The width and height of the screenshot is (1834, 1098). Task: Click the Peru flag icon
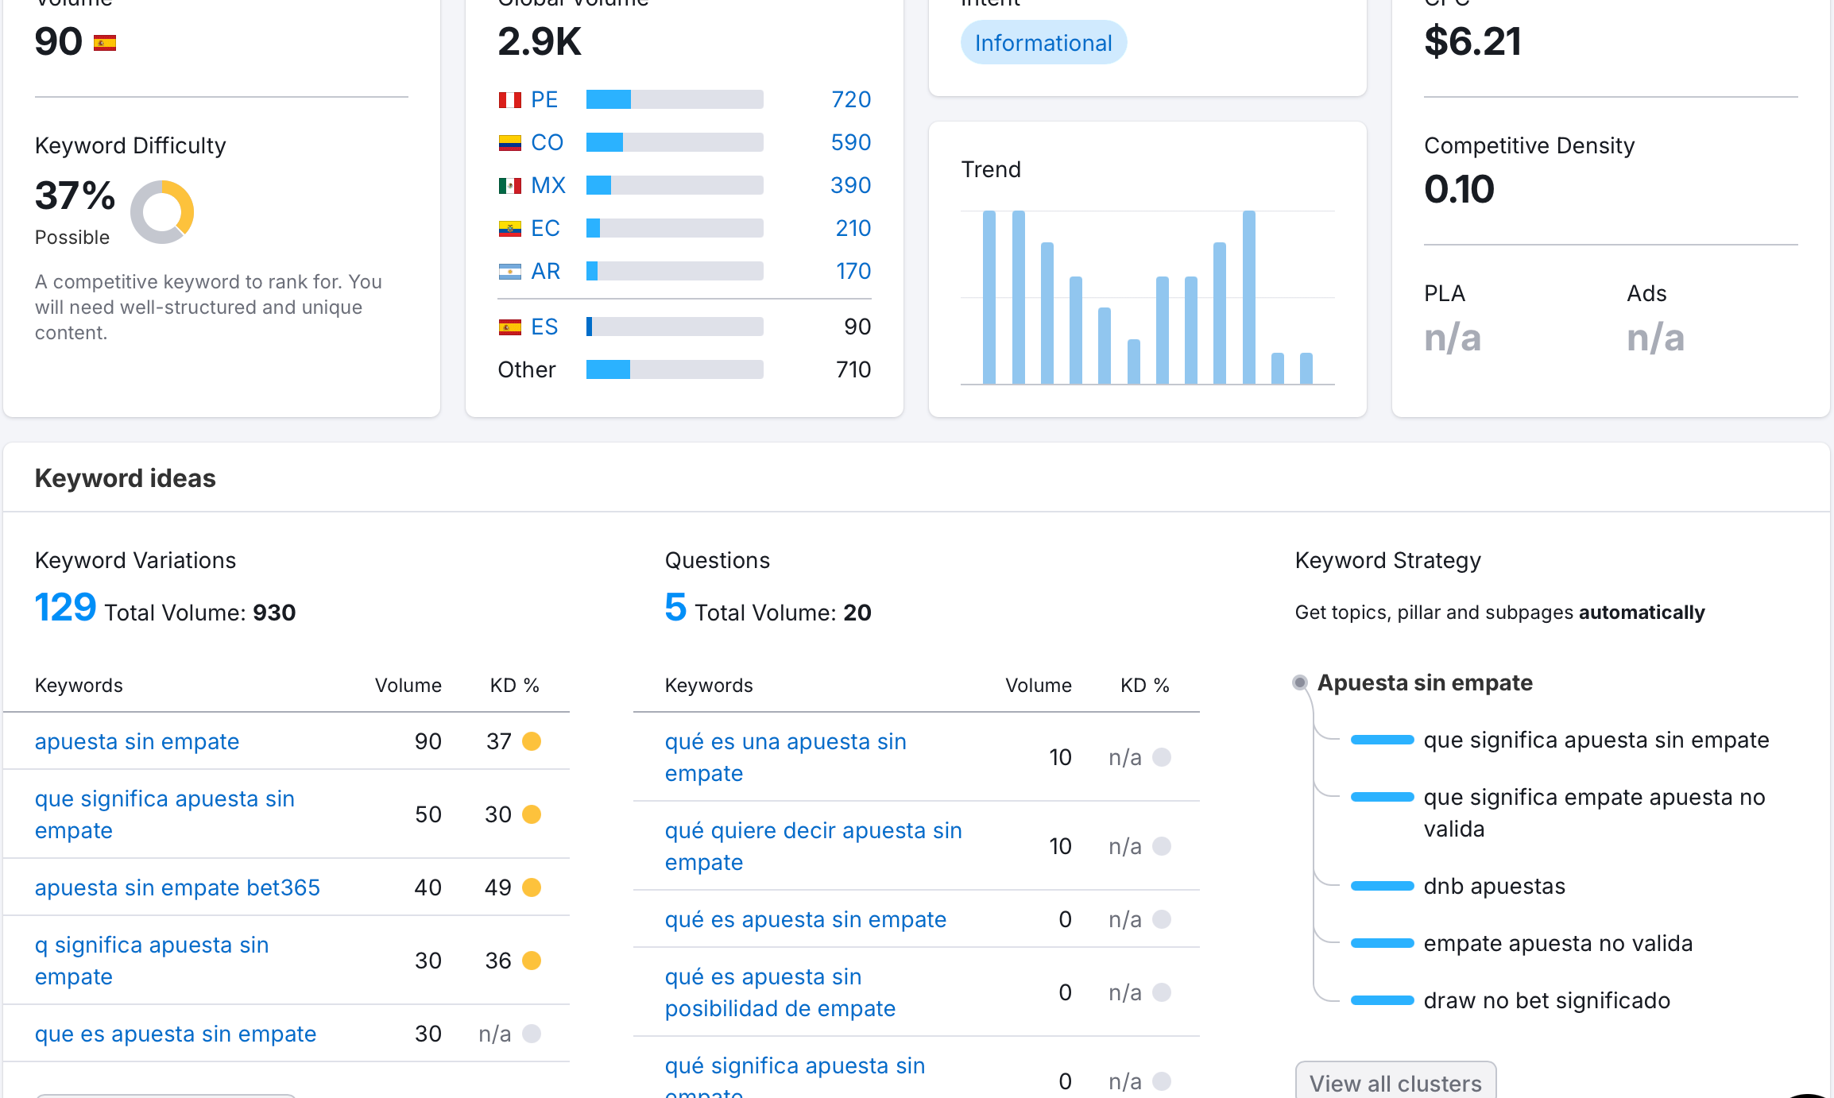[509, 100]
